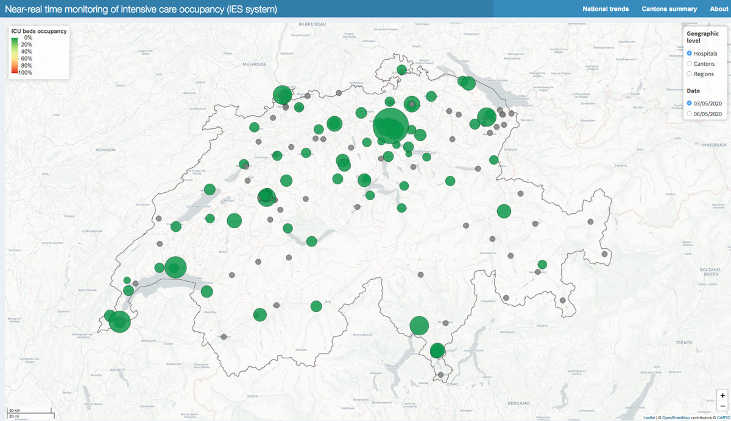The width and height of the screenshot is (731, 421).
Task: Click the ICU occupancy color gradient legend
Action: pos(15,55)
